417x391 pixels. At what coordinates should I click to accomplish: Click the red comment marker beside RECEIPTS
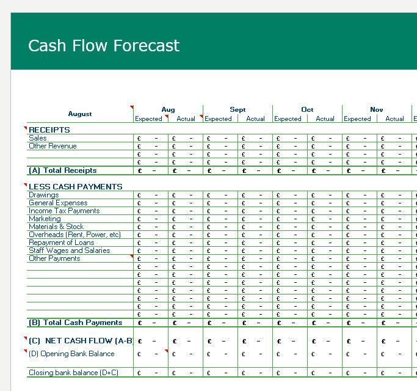[x=26, y=128]
